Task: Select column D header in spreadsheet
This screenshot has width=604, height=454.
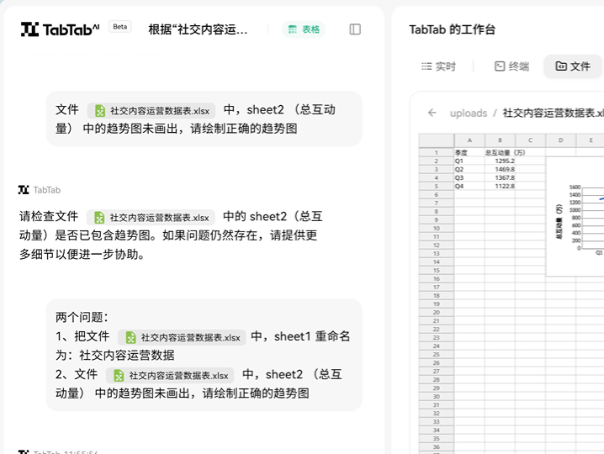Action: 561,140
